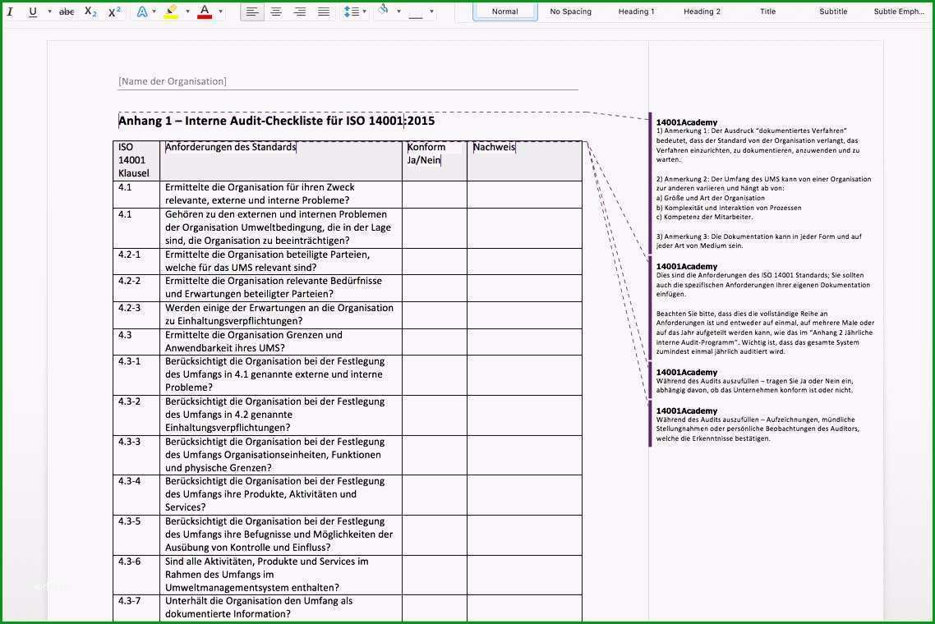Open underline style dropdown arrow

click(49, 11)
